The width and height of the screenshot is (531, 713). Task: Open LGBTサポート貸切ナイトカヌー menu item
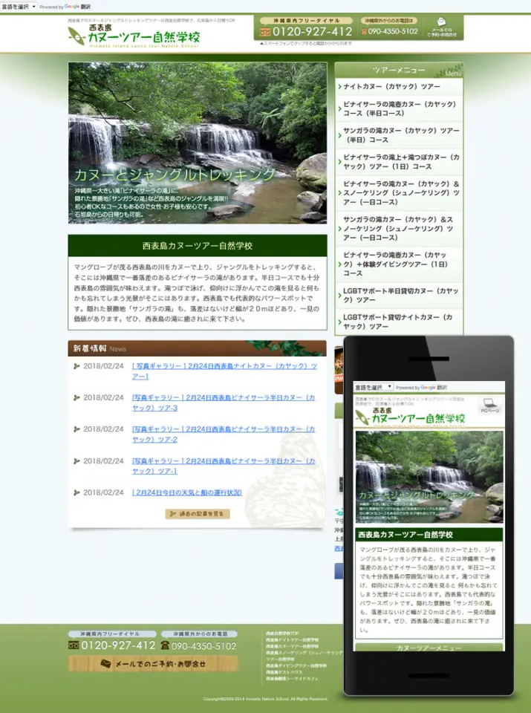399,322
